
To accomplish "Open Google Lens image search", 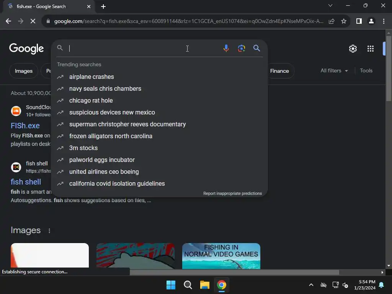I will [242, 48].
